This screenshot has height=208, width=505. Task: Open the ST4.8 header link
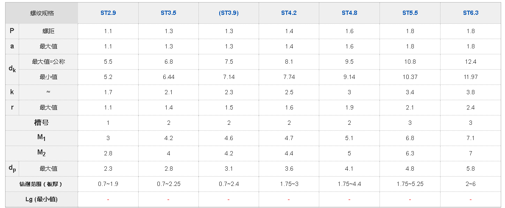tap(349, 13)
